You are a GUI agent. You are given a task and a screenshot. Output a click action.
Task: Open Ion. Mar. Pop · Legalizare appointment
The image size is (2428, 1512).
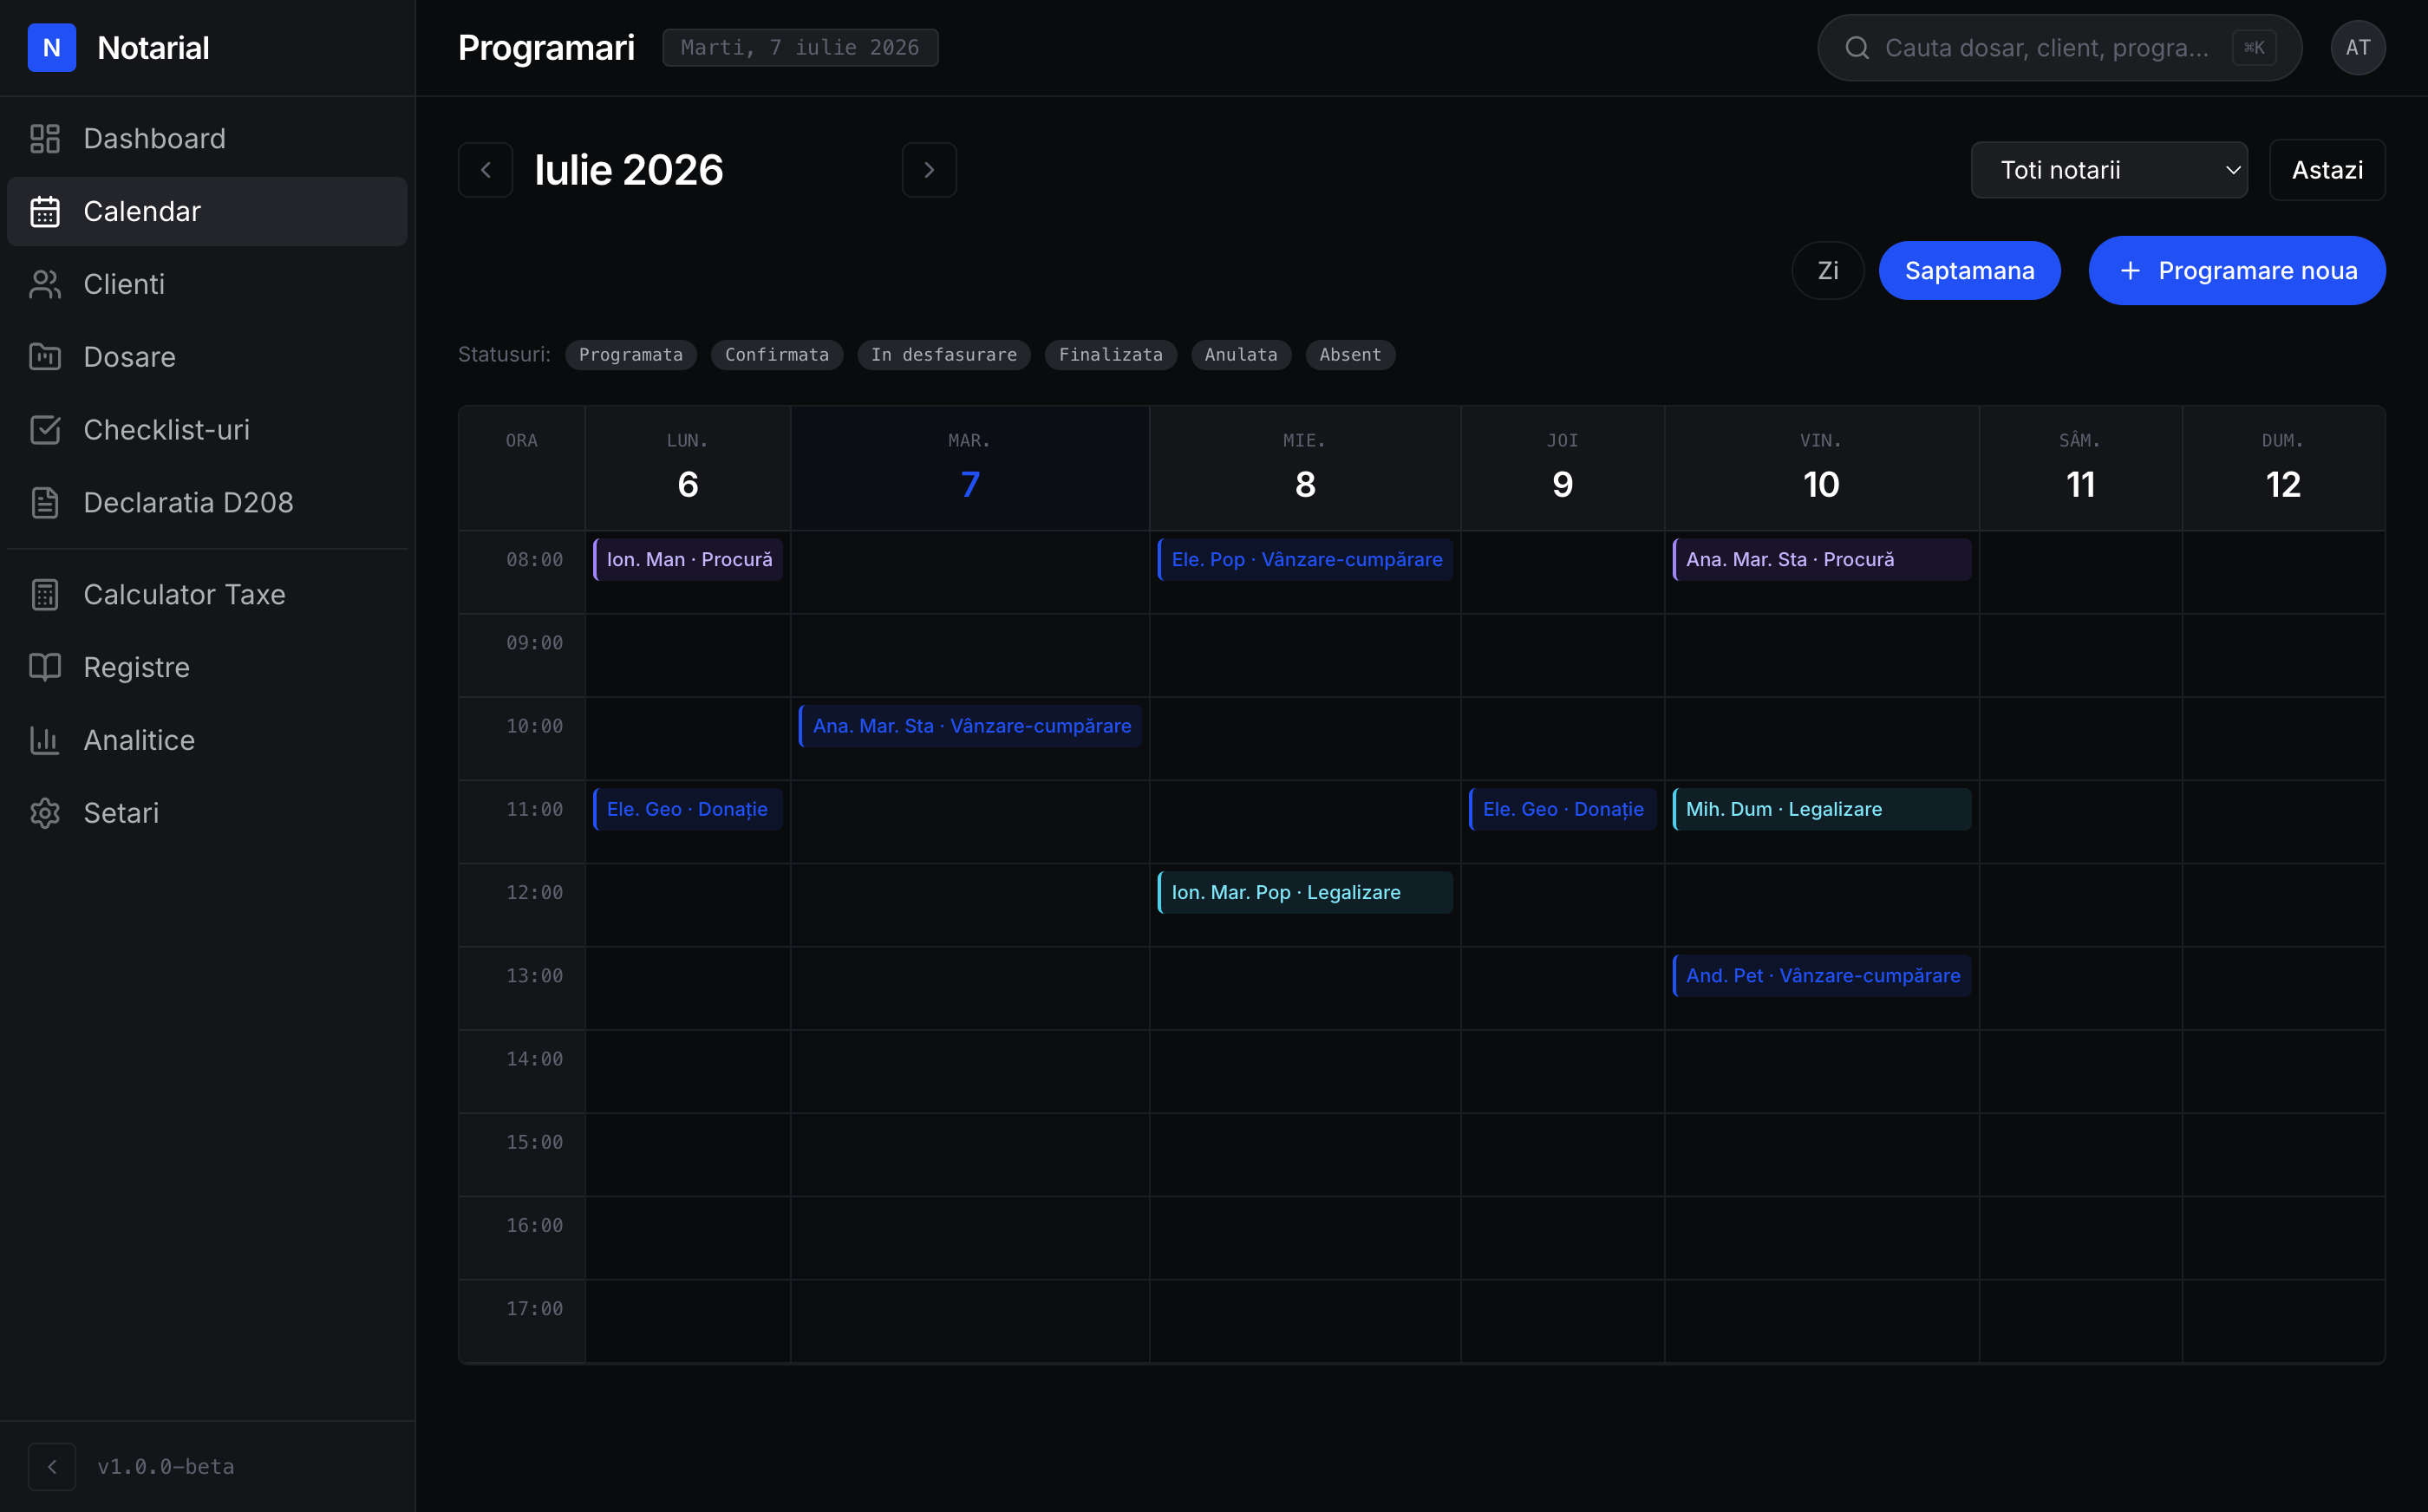[x=1305, y=892]
